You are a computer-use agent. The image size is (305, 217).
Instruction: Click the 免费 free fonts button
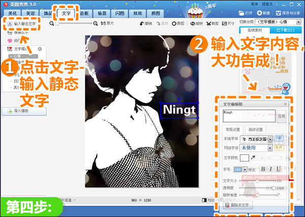(x=279, y=148)
